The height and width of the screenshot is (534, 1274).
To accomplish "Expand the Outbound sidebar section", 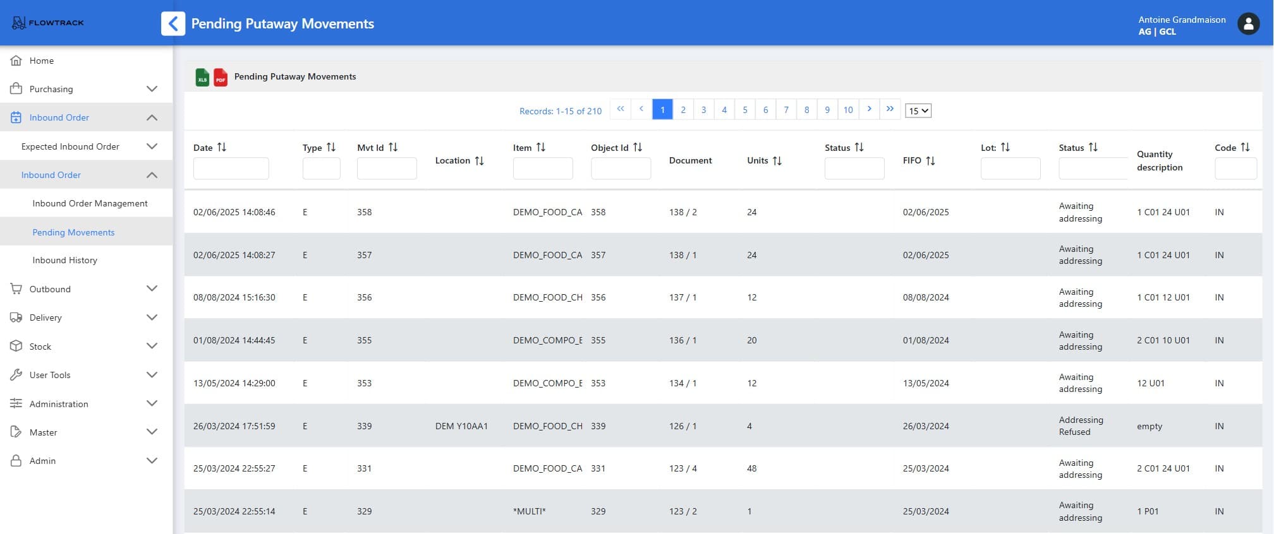I will click(x=152, y=289).
